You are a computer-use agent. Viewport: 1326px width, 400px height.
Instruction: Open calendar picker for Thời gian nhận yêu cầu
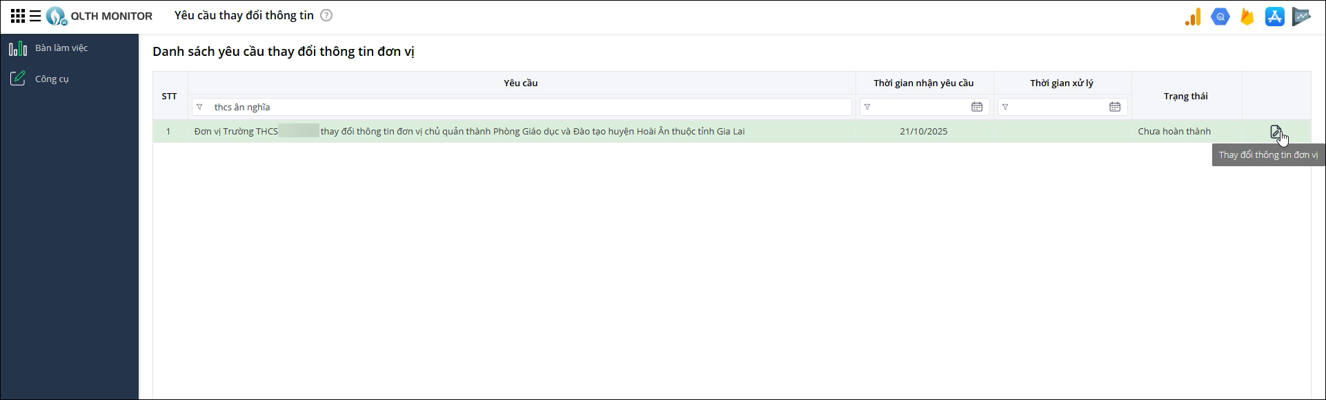pyautogui.click(x=977, y=107)
